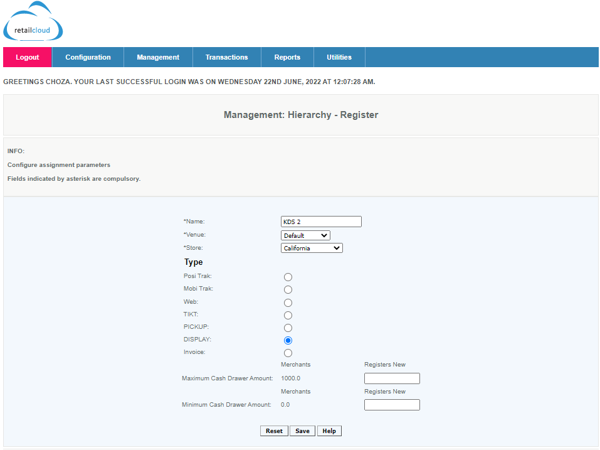Open the Transactions menu
Screen dimensions: 600x450
[x=226, y=57]
